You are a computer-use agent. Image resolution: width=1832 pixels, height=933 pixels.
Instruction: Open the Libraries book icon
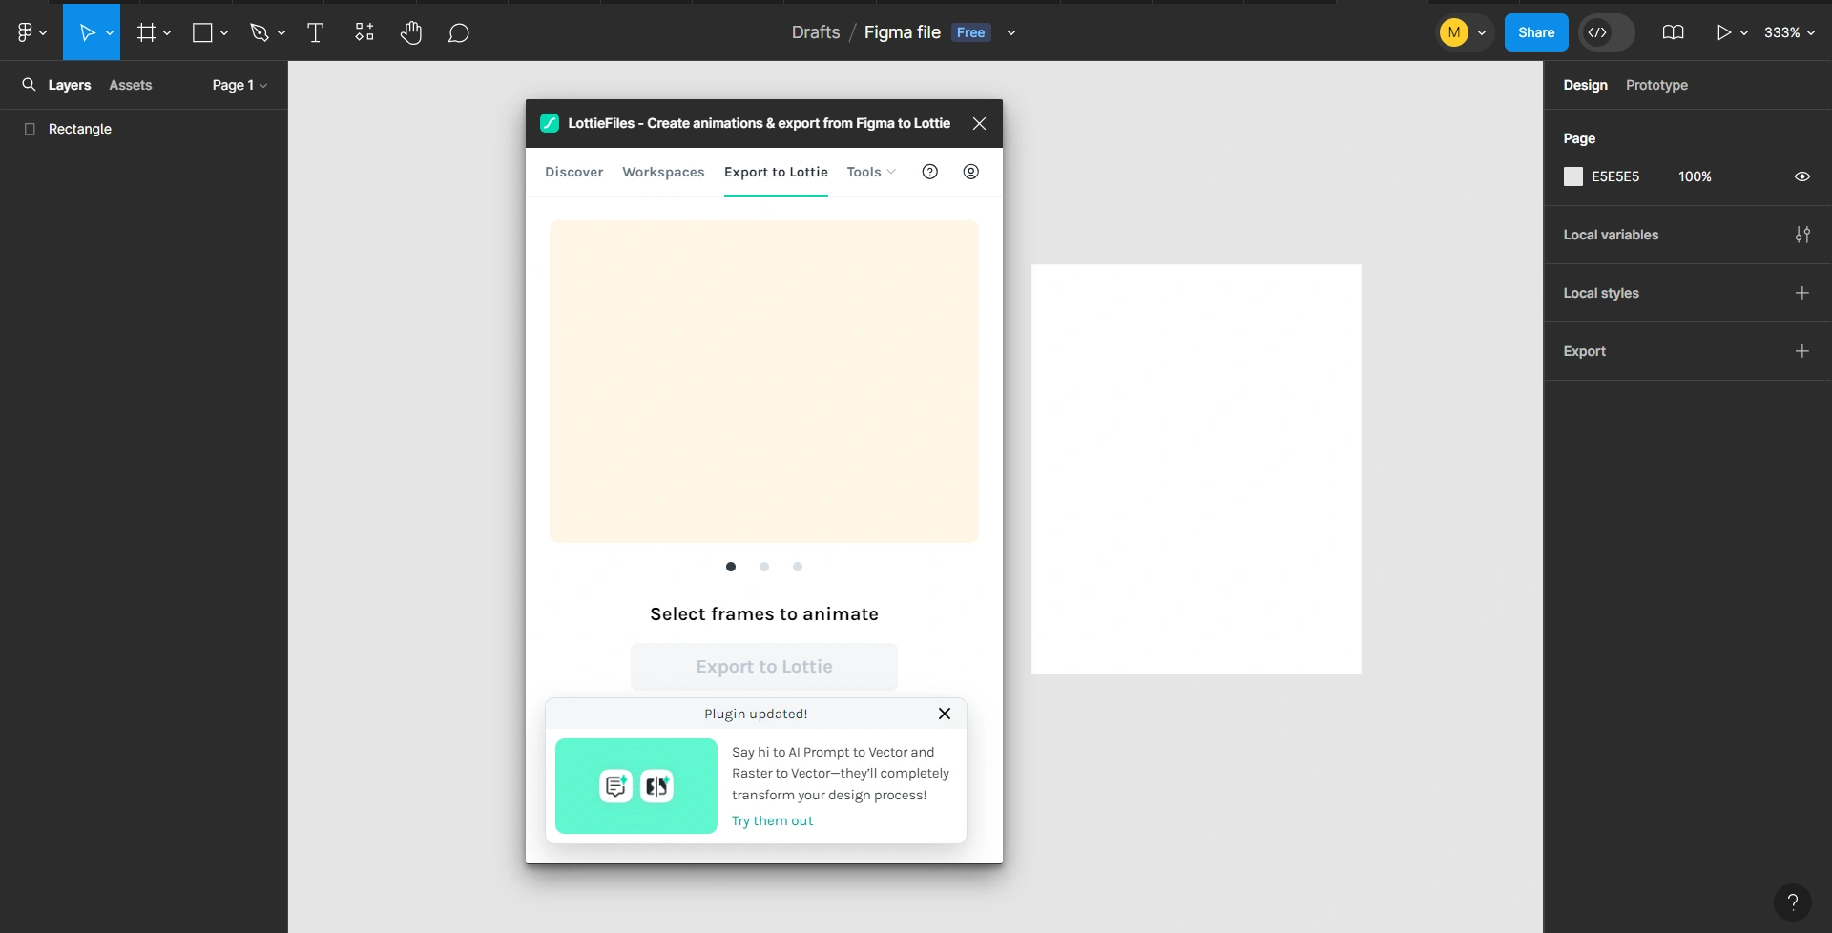click(1673, 32)
